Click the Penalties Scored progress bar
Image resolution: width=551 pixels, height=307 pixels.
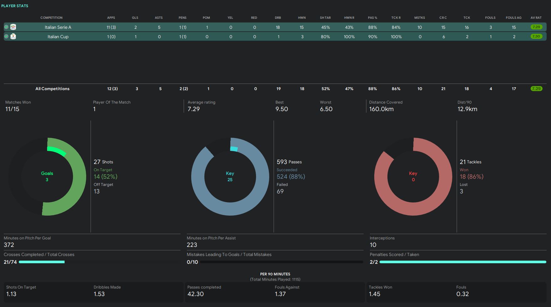pyautogui.click(x=463, y=262)
